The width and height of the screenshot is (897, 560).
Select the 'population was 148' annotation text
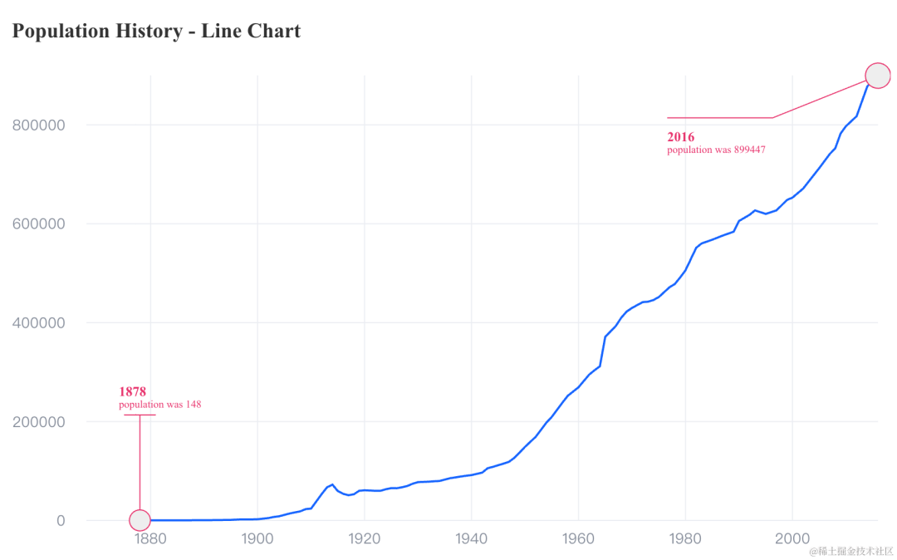click(x=160, y=405)
